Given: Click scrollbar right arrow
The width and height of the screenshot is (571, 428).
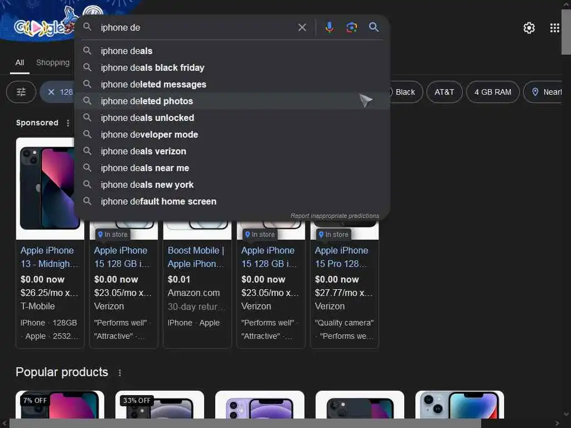Looking at the screenshot, I should click(x=557, y=424).
